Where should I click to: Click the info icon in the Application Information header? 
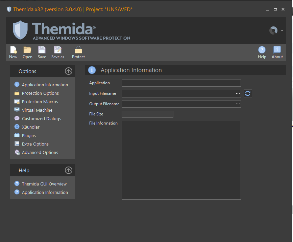tap(92, 70)
